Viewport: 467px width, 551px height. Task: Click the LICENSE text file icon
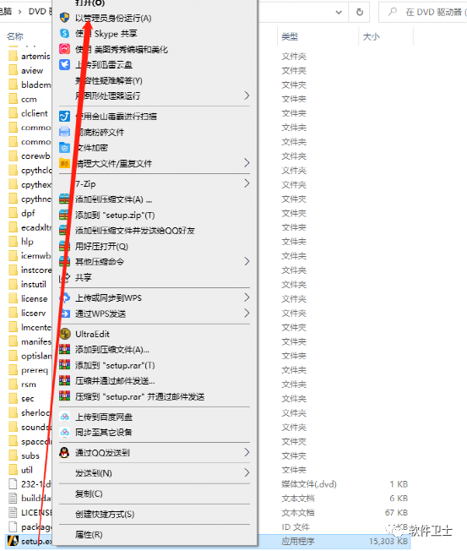point(13,512)
